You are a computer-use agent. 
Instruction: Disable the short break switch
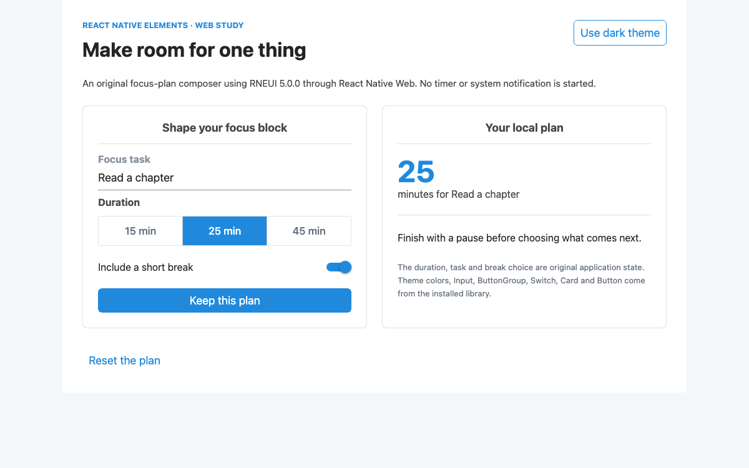tap(339, 267)
